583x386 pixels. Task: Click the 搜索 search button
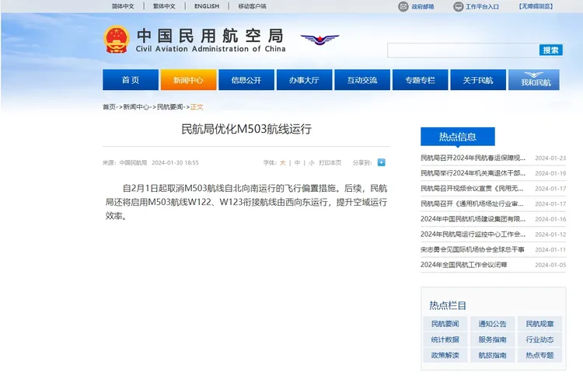click(x=550, y=50)
